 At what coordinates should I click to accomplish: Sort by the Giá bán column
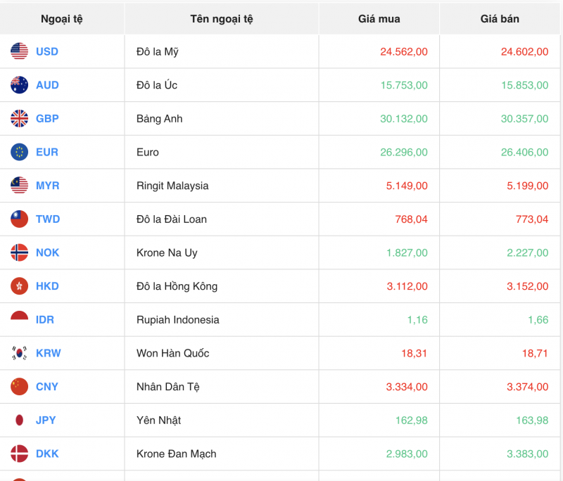pyautogui.click(x=500, y=19)
